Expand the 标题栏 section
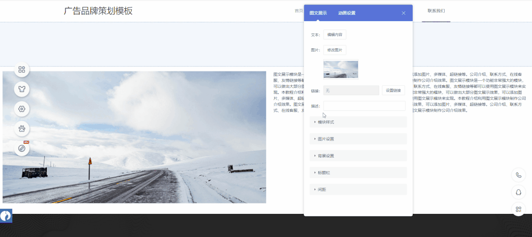The height and width of the screenshot is (237, 532). tap(358, 172)
